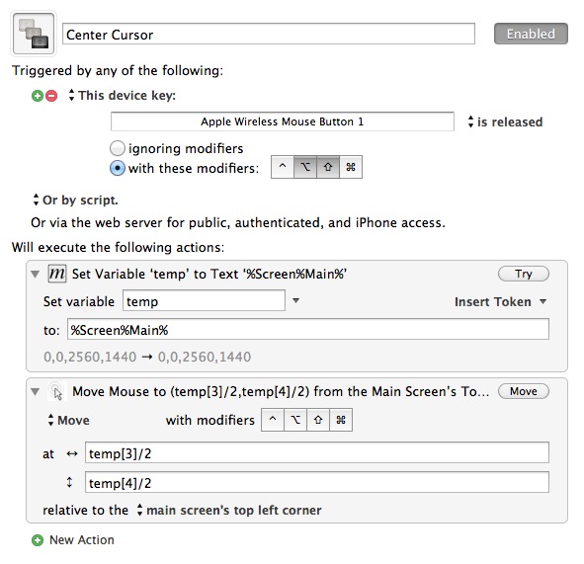The width and height of the screenshot is (584, 564).
Task: Click the Set Variable action 'm' icon
Action: pos(57,274)
